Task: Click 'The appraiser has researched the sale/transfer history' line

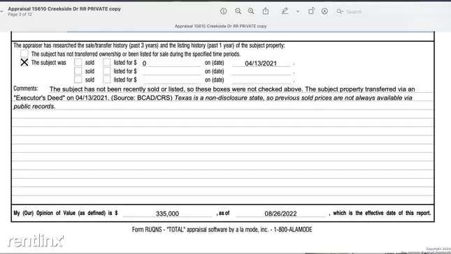Action: point(149,45)
